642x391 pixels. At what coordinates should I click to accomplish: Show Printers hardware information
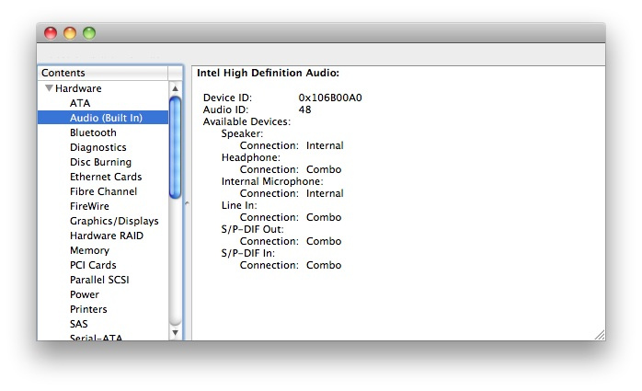pyautogui.click(x=88, y=309)
